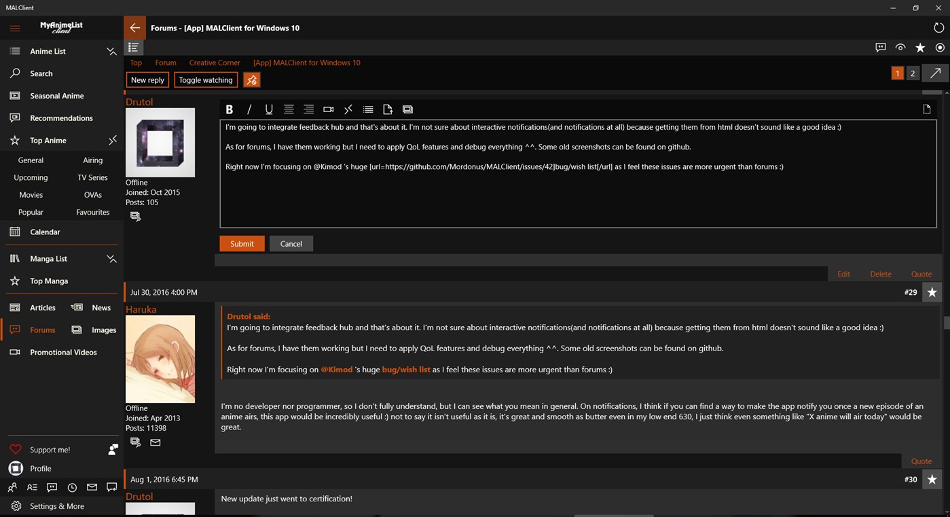Collapse the Anime List section
950x517 pixels.
point(111,51)
